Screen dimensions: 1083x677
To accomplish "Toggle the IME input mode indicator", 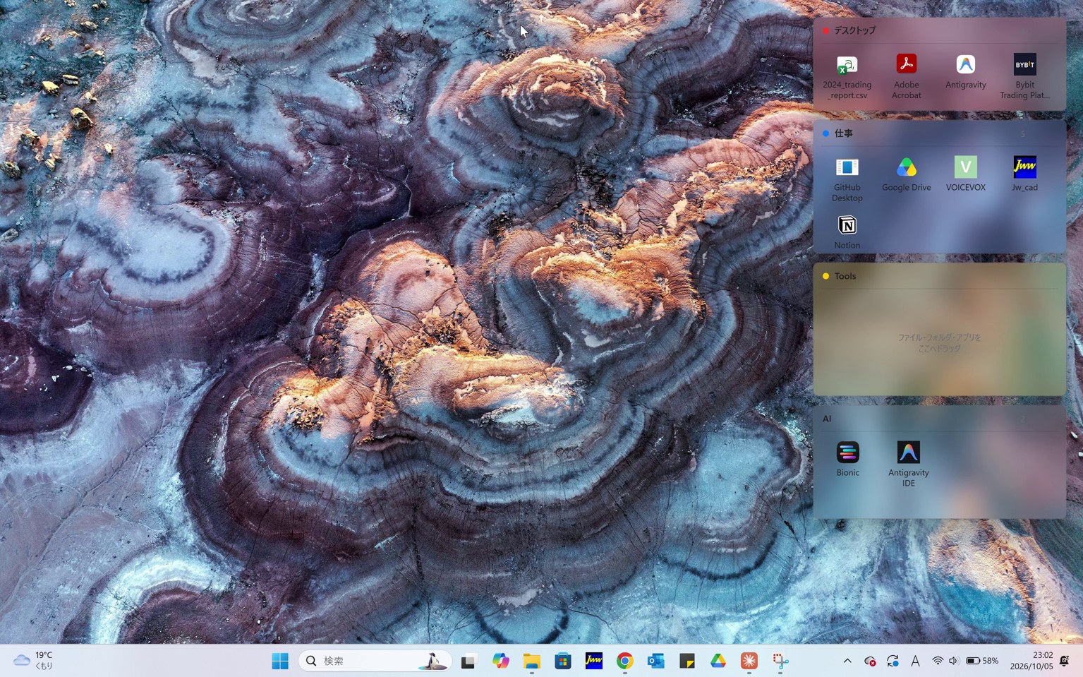I will point(915,661).
